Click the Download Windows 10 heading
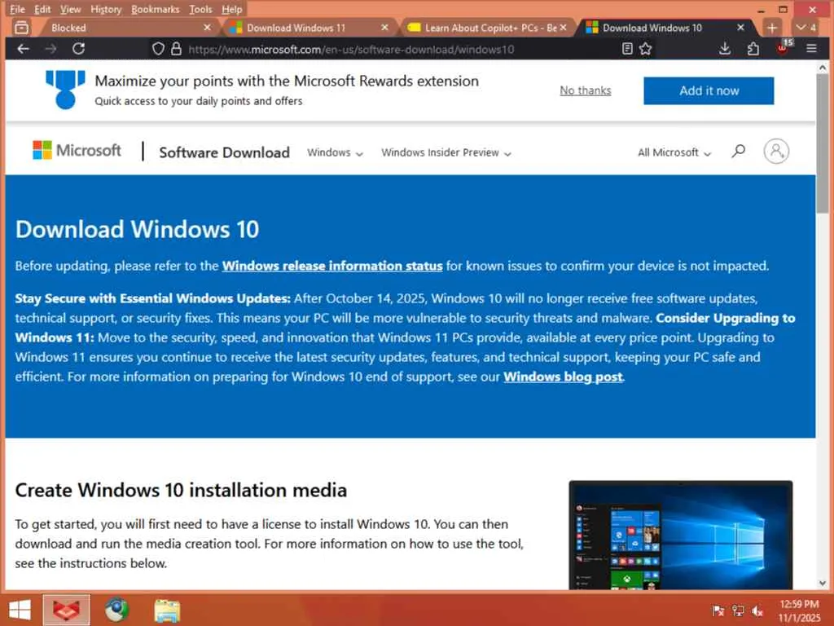834x626 pixels. 137,229
